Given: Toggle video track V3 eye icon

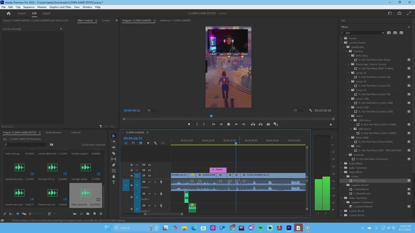Looking at the screenshot, I should coord(149,165).
